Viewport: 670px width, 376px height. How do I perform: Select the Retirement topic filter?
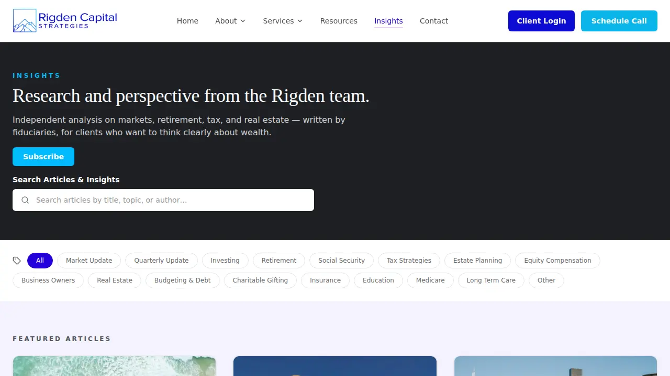pos(279,261)
